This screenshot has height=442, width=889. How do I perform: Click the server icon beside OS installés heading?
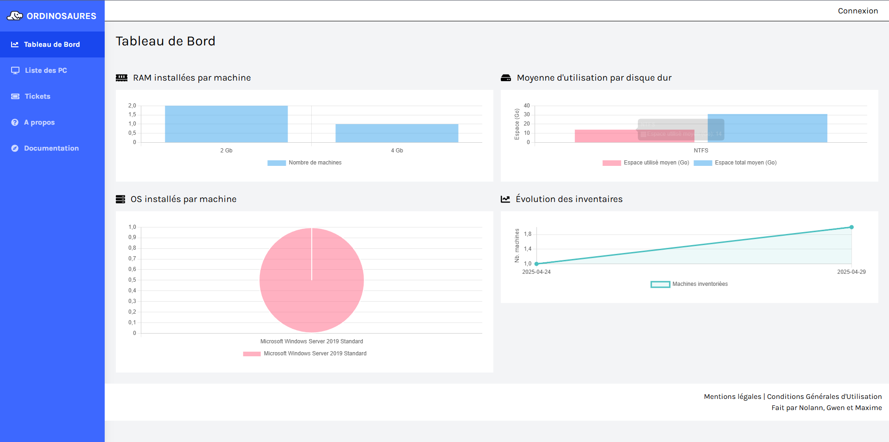(x=120, y=199)
